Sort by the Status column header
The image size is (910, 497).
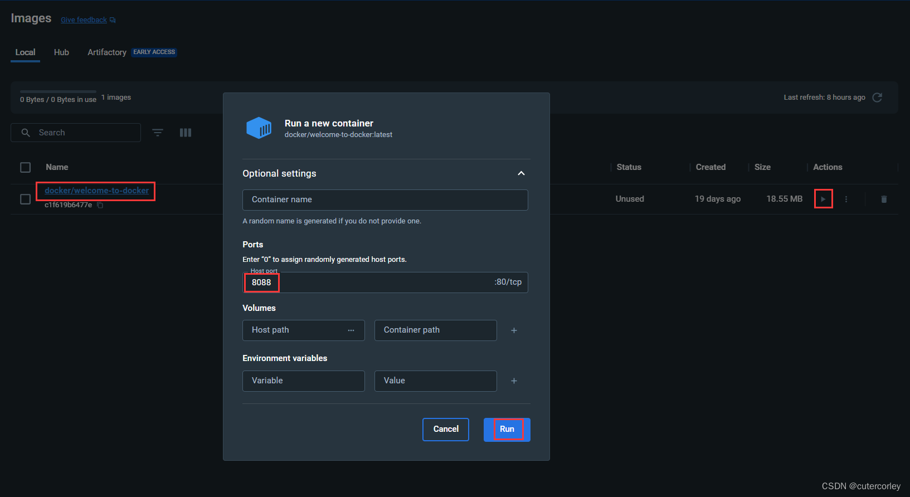click(x=629, y=167)
